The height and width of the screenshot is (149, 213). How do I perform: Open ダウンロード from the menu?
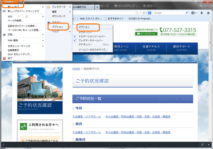[59, 16]
